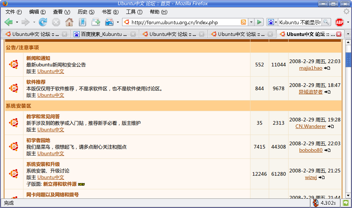Click the RSS feed icon in address bar
Screen dimensions: 352x208
pyautogui.click(x=243, y=22)
